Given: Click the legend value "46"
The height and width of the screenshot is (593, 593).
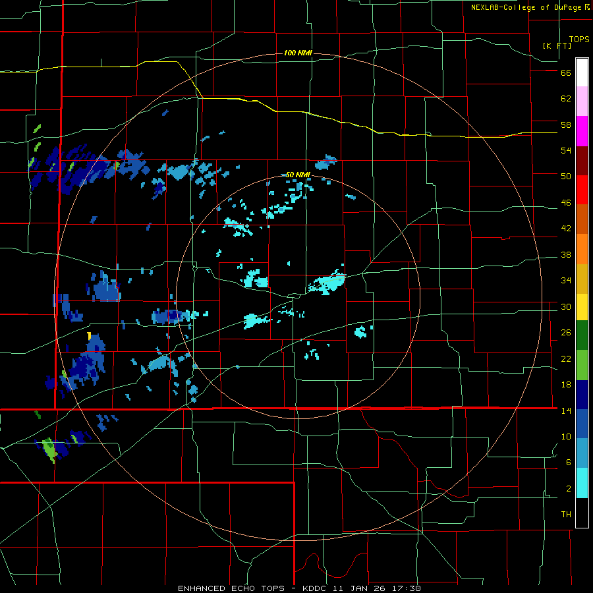Looking at the screenshot, I should (566, 203).
